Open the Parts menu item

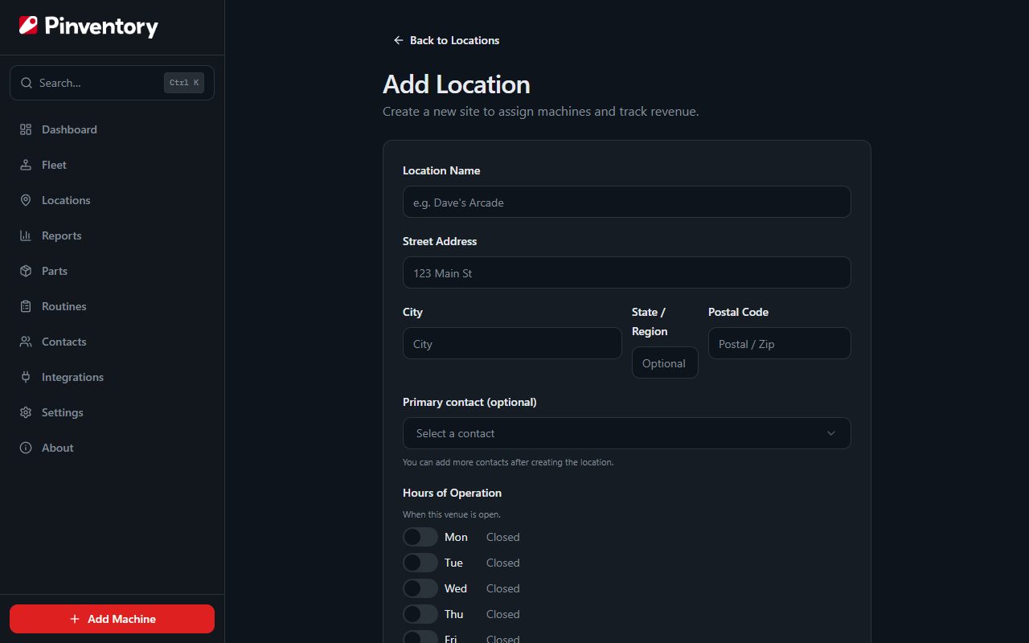click(x=112, y=271)
